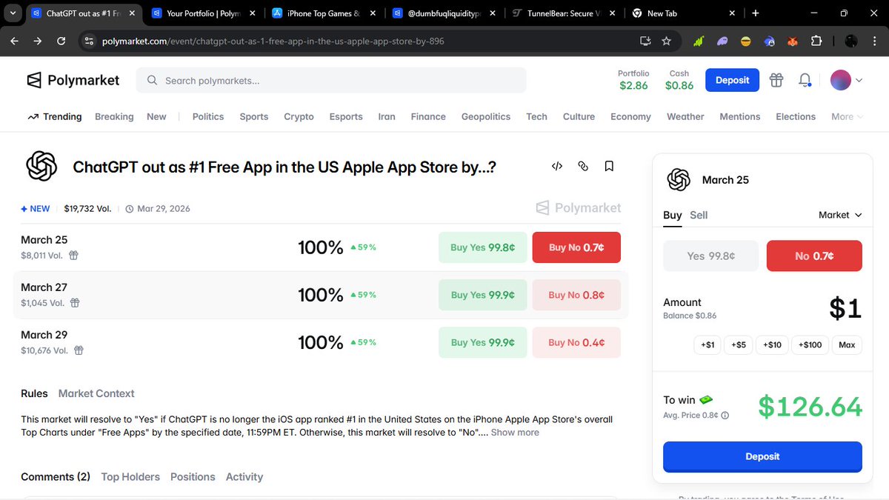Click the green extension icon in toolbar
The height and width of the screenshot is (500, 889).
699,41
